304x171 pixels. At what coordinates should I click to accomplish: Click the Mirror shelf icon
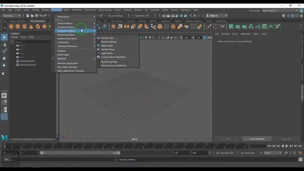tap(127, 27)
